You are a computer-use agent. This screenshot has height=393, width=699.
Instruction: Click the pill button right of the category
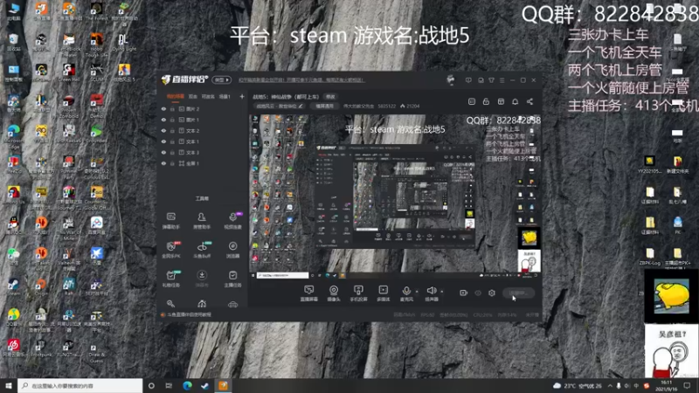pos(324,106)
